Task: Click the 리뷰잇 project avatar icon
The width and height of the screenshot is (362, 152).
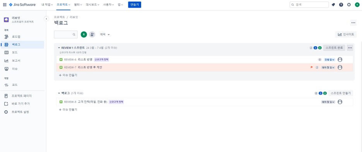Action: [x=6, y=20]
